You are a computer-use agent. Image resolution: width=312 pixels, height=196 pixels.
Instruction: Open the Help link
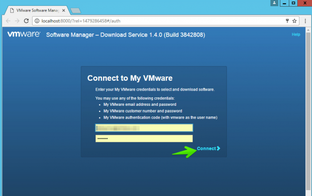click(296, 34)
